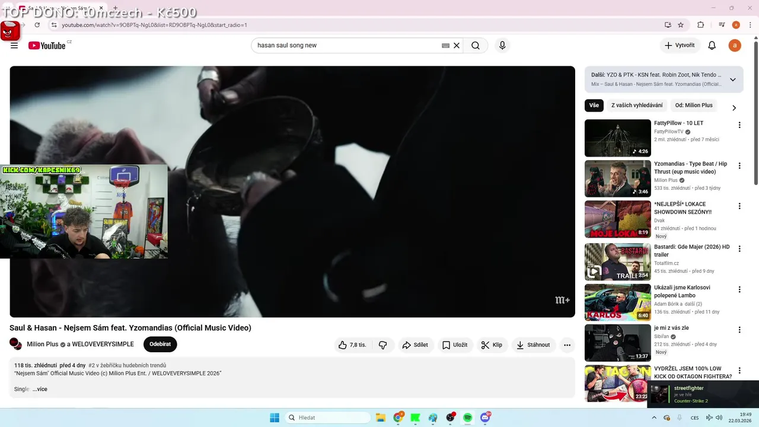759x427 pixels.
Task: Open je mi z vás zle title
Action: click(x=671, y=328)
